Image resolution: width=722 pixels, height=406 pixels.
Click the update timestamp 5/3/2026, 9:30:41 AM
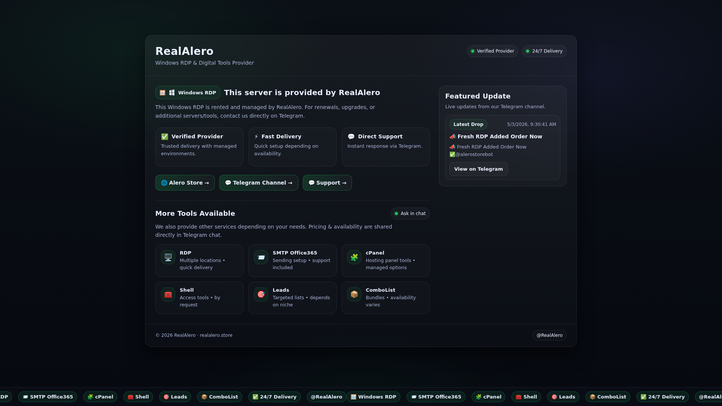click(x=531, y=124)
